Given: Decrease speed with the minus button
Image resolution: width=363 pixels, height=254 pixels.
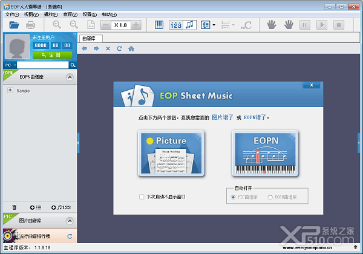Looking at the screenshot, I should point(106,25).
